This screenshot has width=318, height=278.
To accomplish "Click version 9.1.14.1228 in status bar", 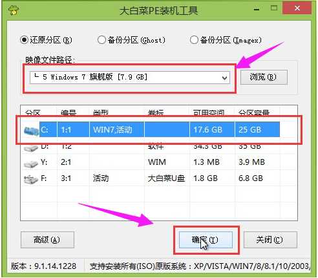I will coord(44,266).
